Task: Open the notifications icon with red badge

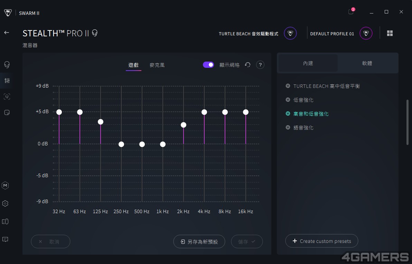Action: (x=351, y=11)
